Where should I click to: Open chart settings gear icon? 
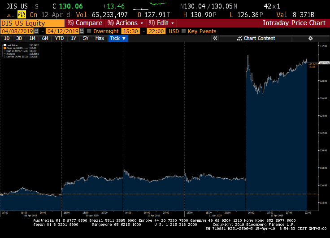[x=310, y=38]
